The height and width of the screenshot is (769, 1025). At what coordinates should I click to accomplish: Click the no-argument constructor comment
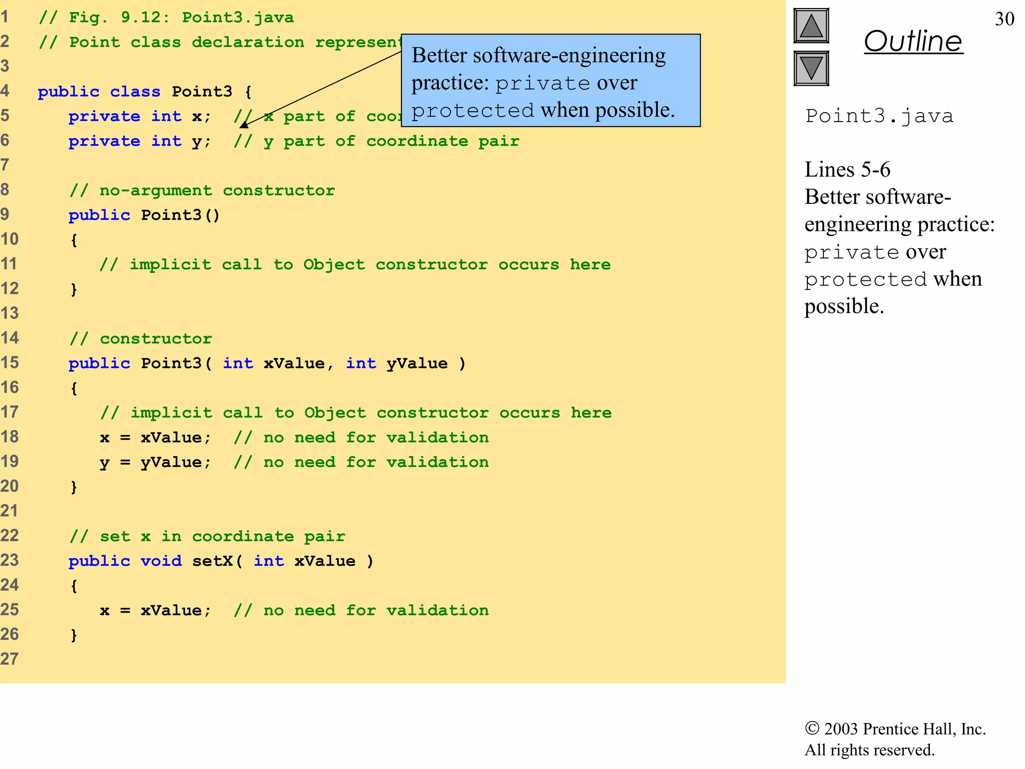[x=202, y=190]
